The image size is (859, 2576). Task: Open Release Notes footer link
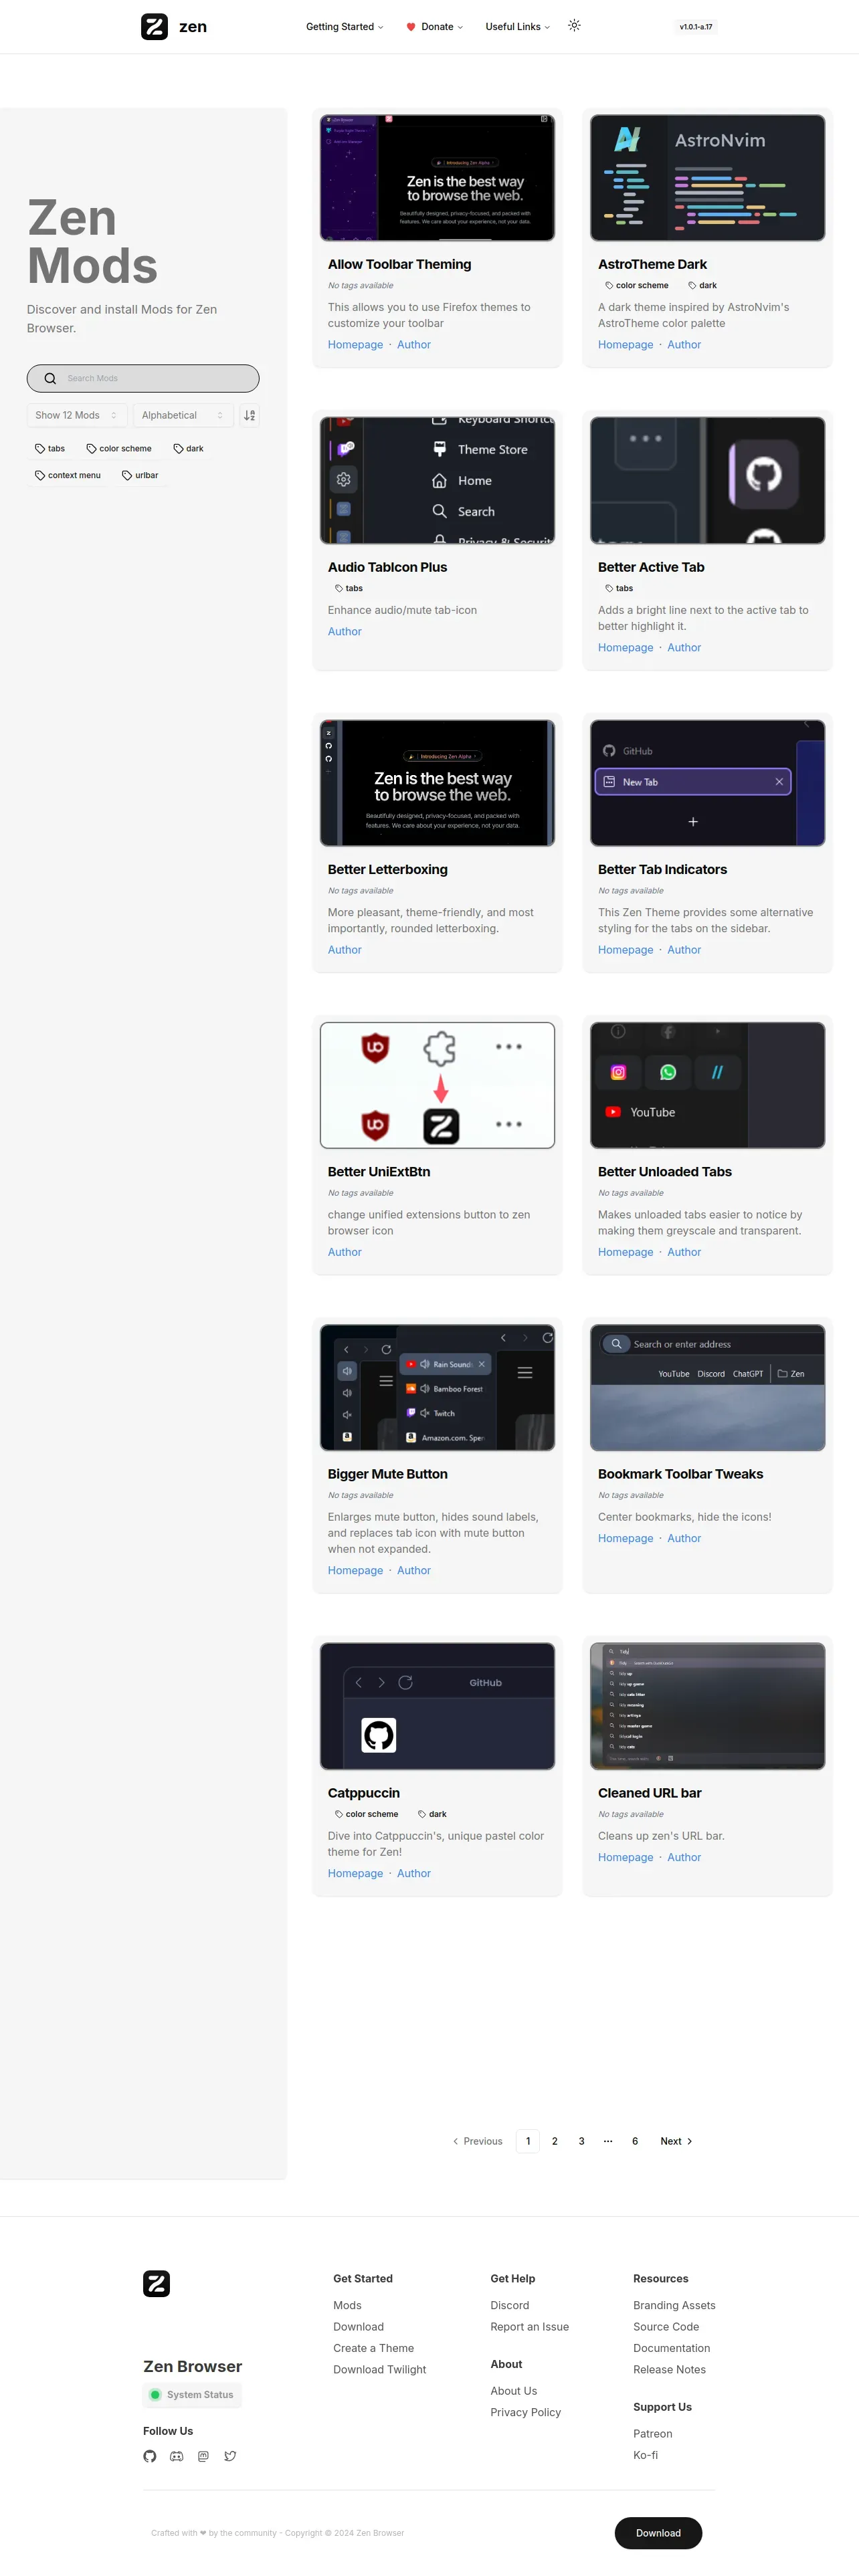tap(669, 2369)
